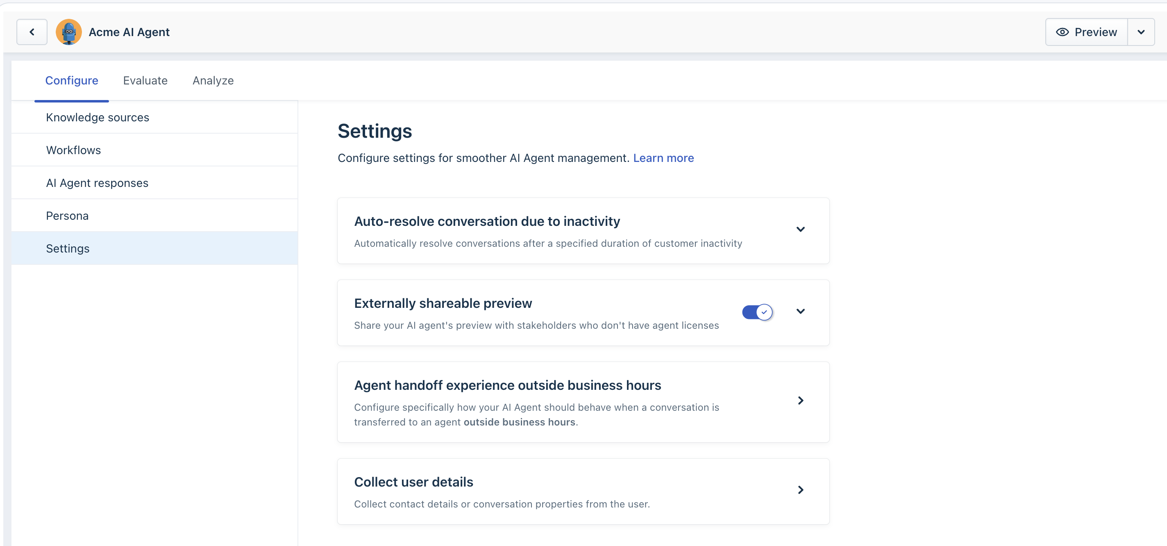Open Collect user details arrow

(x=800, y=490)
